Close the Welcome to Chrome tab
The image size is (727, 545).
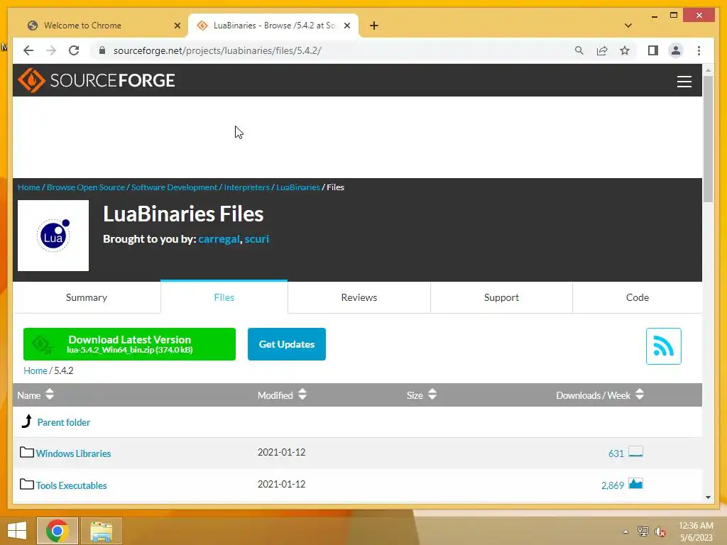177,26
